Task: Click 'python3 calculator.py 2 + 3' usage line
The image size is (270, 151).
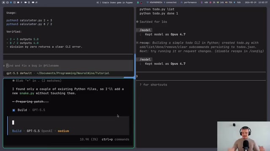Action: (29, 21)
